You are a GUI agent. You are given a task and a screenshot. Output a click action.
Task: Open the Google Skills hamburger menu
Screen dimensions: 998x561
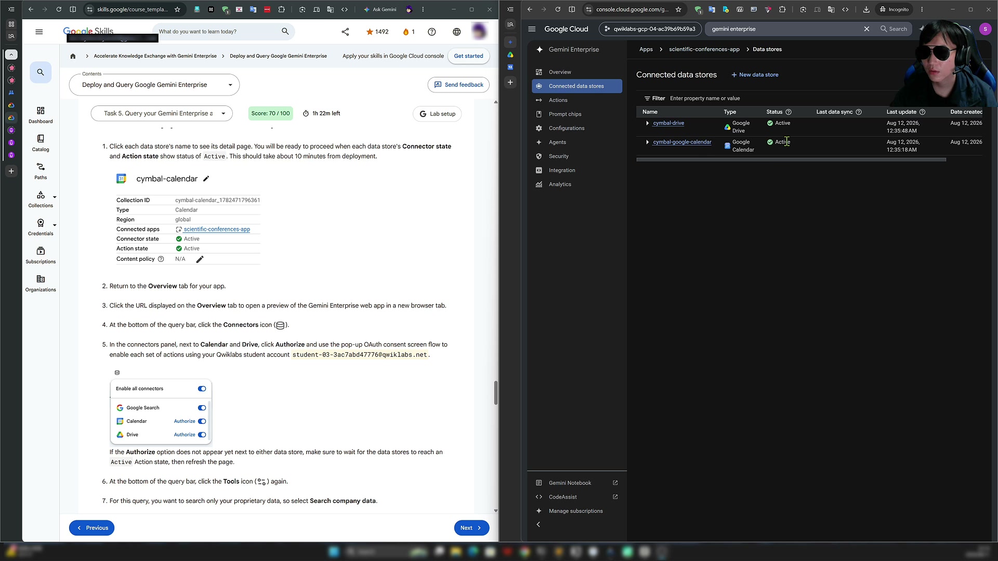pos(39,32)
